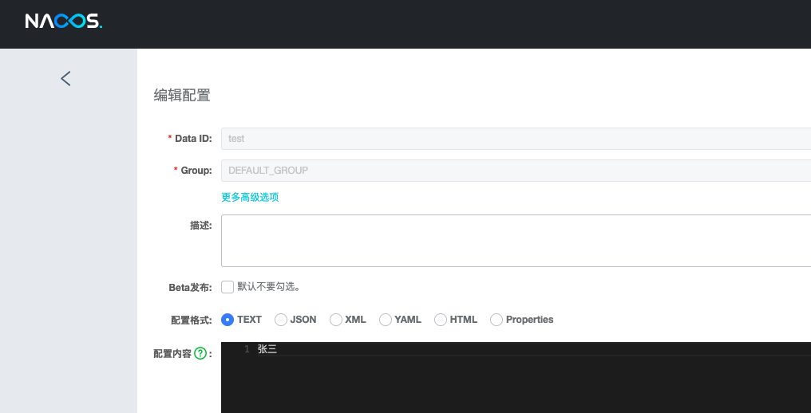Click line 1 text 张三 in editor

[x=267, y=349]
